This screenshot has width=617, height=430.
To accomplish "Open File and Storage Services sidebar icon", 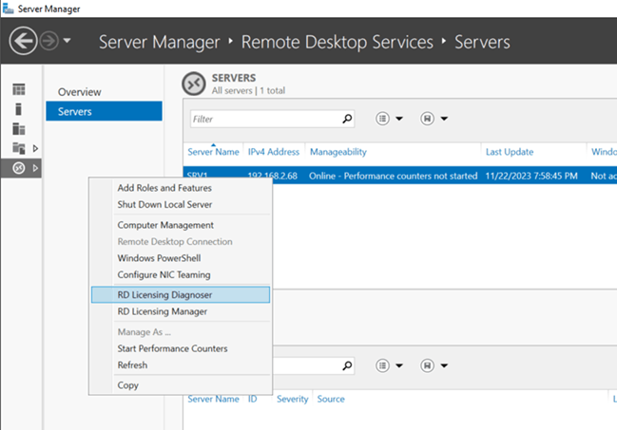I will point(18,148).
